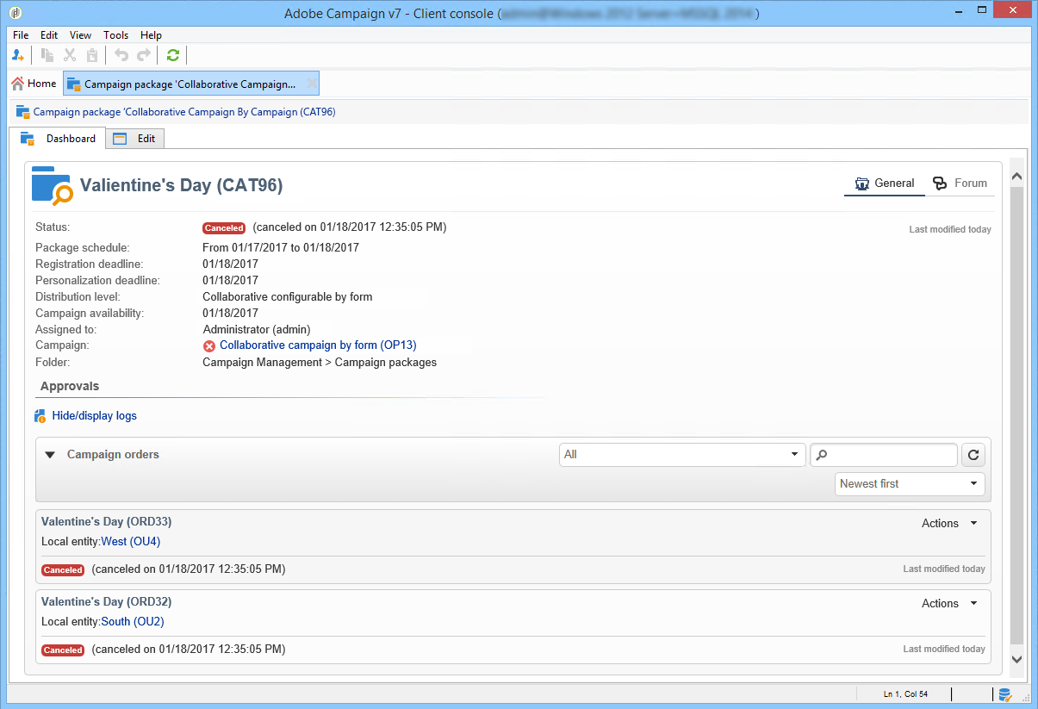Open the File menu
Screen dimensions: 1038x709
[x=21, y=35]
